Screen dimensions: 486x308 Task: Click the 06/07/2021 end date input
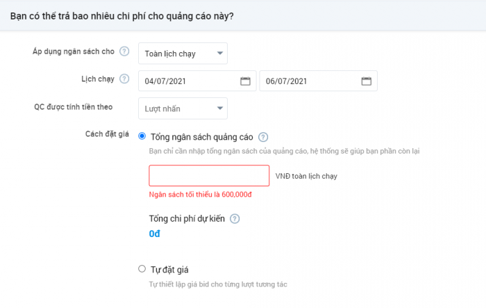[x=318, y=81]
